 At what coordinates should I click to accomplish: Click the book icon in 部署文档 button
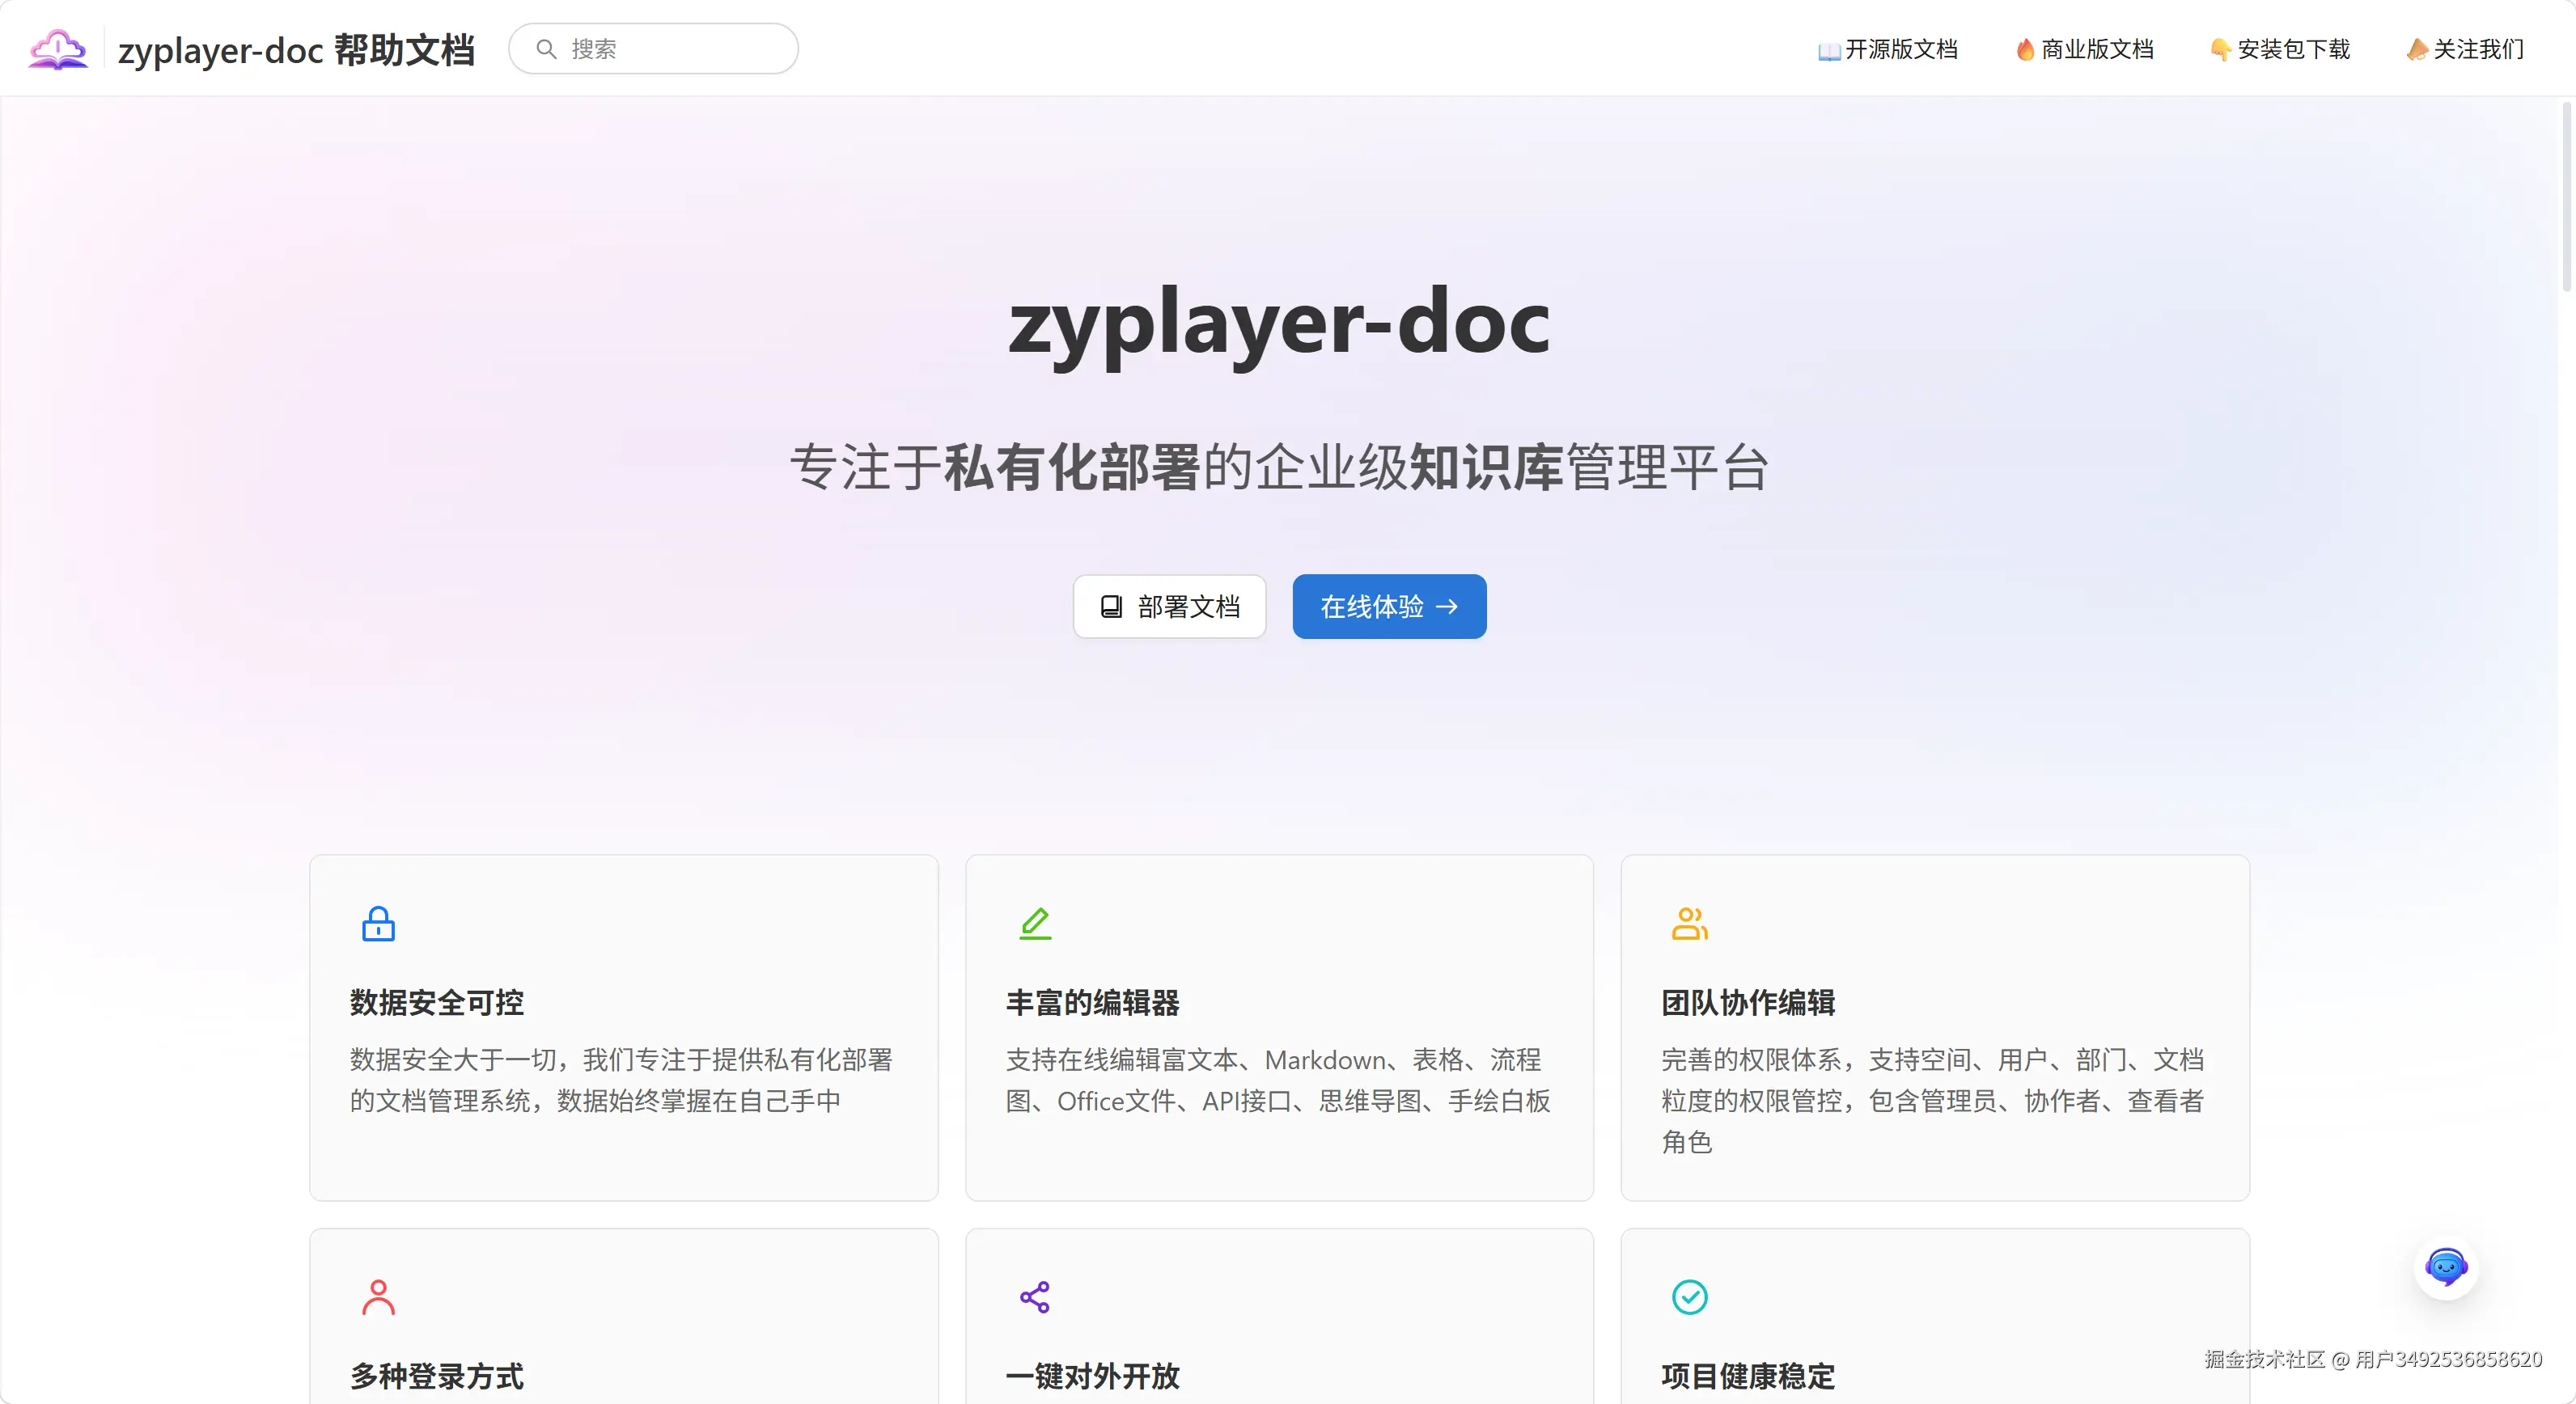pyautogui.click(x=1111, y=607)
